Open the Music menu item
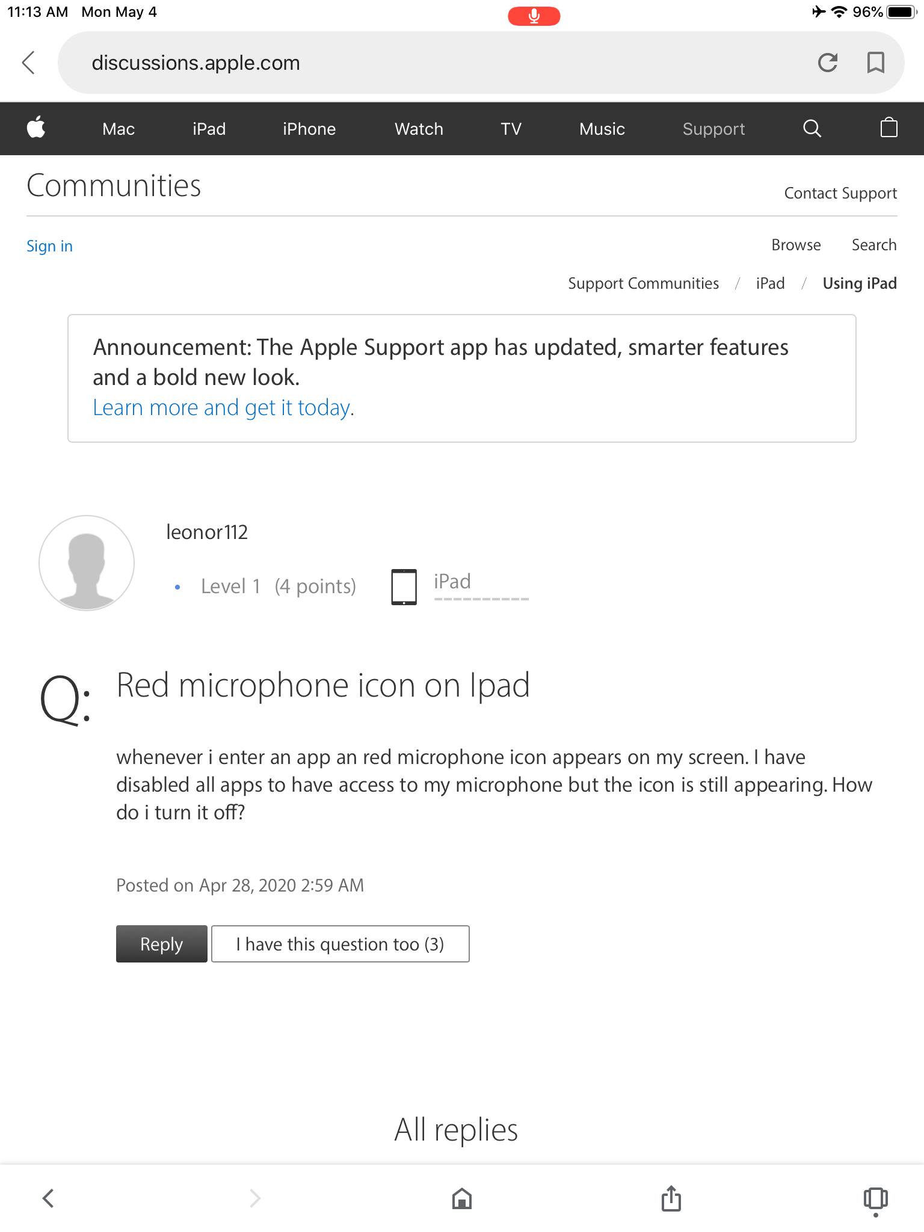Screen dimensions: 924x1232 (x=602, y=129)
